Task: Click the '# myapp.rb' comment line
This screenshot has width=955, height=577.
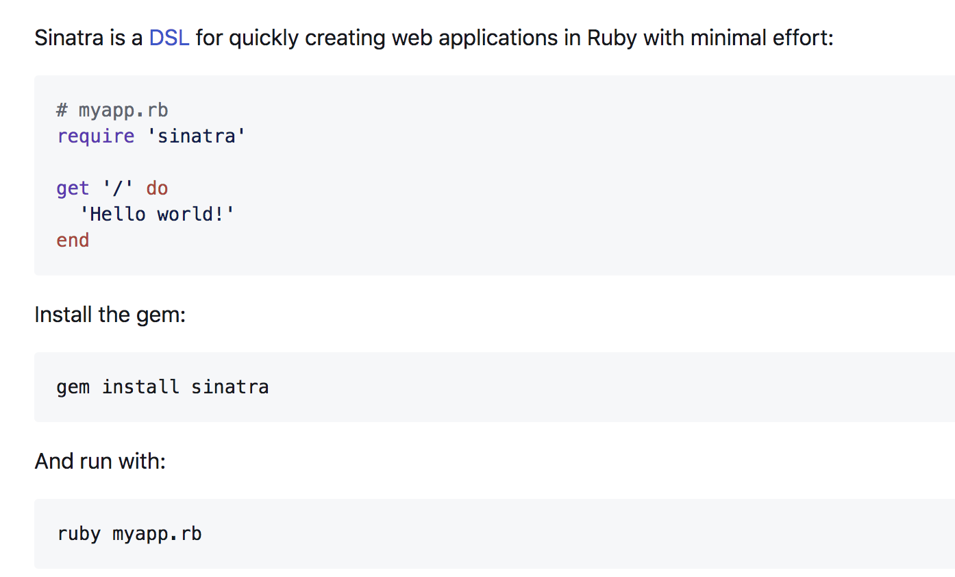Action: [112, 110]
